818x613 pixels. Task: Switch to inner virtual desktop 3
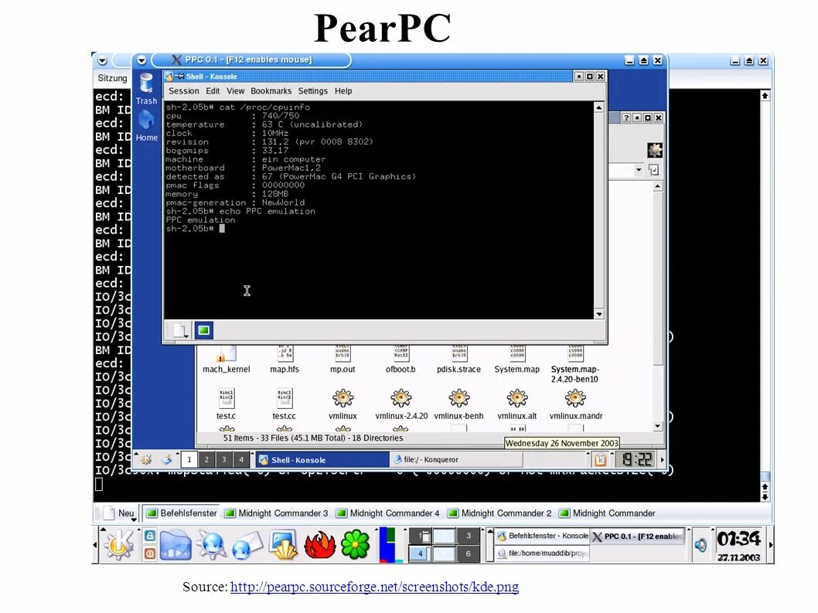(x=223, y=460)
